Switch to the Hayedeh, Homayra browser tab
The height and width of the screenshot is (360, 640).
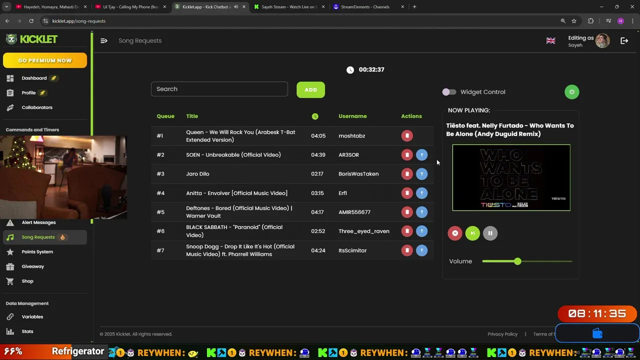[x=51, y=7]
